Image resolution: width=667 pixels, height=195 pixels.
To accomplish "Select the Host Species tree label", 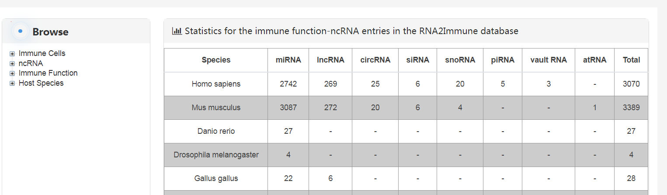I will 41,83.
